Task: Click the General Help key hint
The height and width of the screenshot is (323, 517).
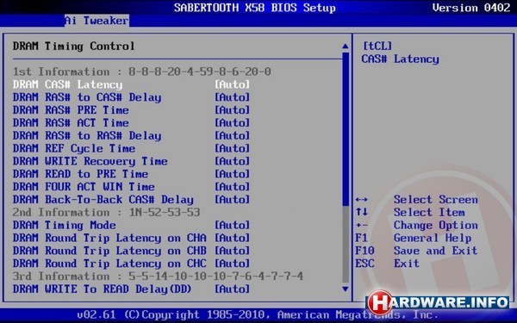Action: click(433, 238)
